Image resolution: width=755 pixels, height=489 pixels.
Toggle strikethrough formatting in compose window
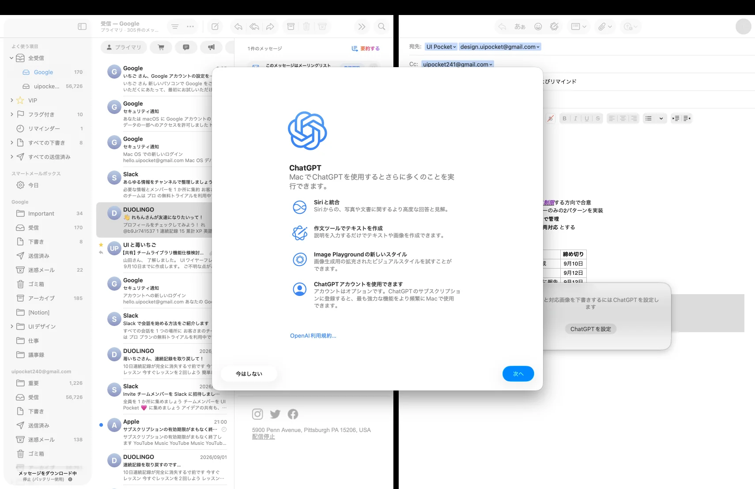(x=598, y=118)
